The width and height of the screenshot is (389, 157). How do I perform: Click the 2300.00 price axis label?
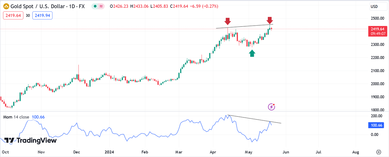click(x=378, y=44)
